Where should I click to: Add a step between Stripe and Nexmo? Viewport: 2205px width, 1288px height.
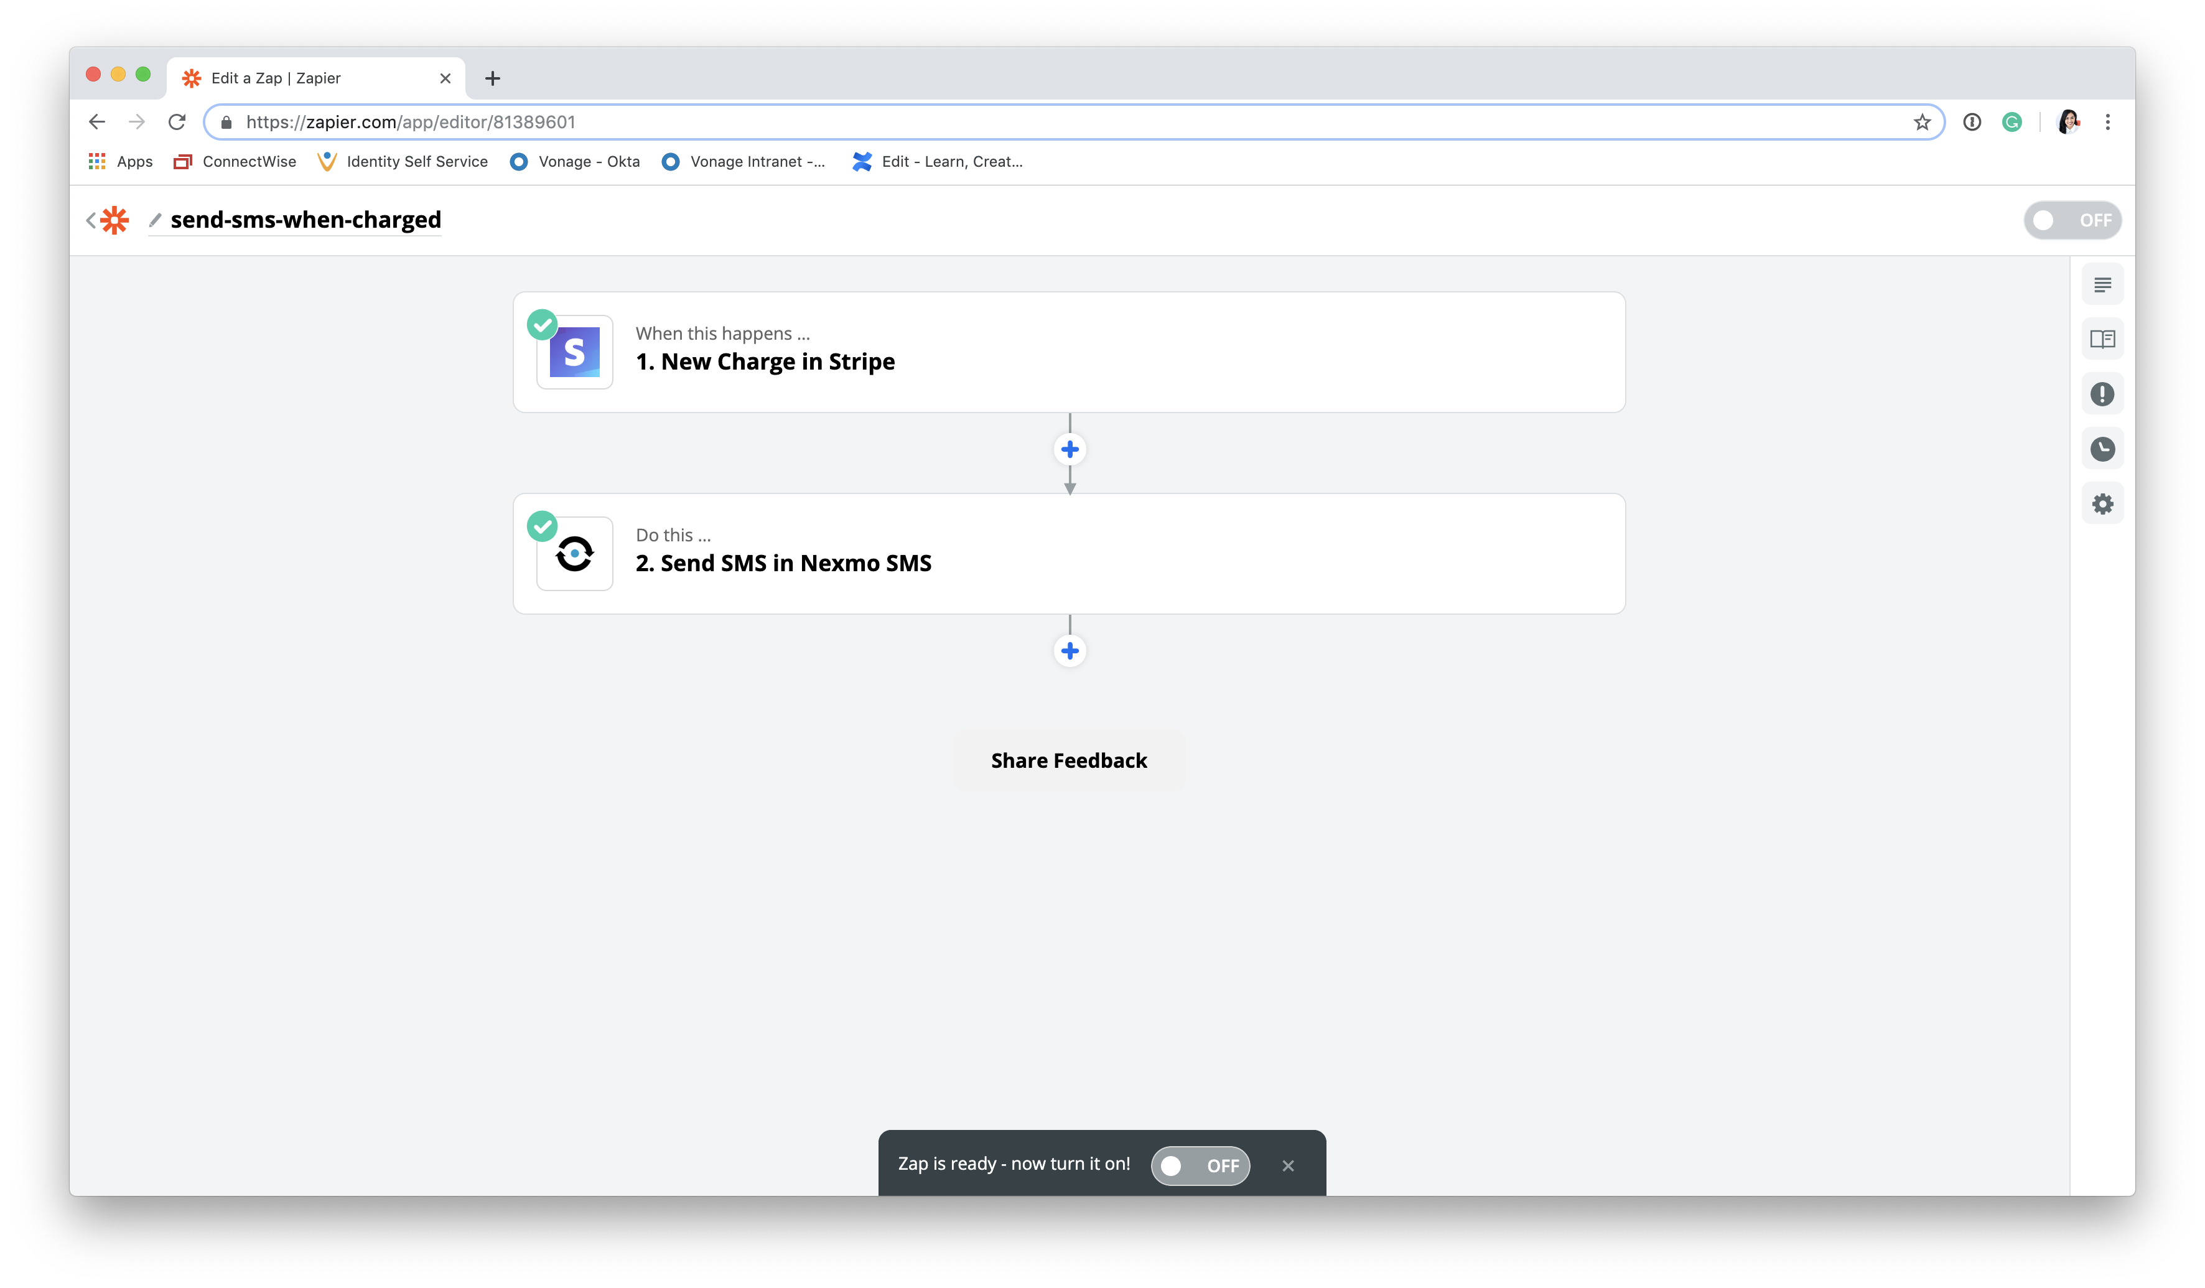1070,450
